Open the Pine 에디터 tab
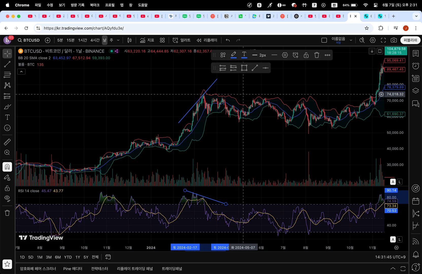Viewport: 422px width, 274px height. pos(73,269)
